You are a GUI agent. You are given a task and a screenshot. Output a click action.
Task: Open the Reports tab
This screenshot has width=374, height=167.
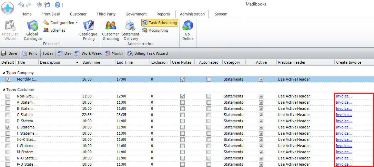163,14
